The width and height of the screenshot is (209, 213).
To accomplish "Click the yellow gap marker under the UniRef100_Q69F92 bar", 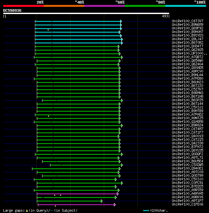I will click(48, 30).
